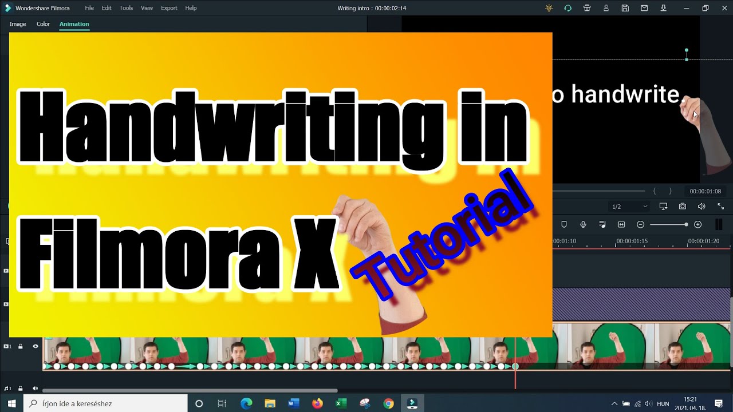
Task: Open the preview display settings monitor dropdown
Action: tap(663, 207)
